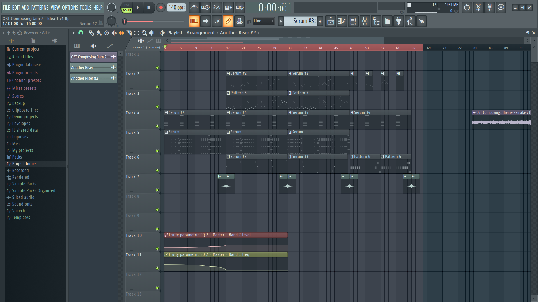Show audio clips in the picker panel
The width and height of the screenshot is (538, 302).
tap(93, 46)
